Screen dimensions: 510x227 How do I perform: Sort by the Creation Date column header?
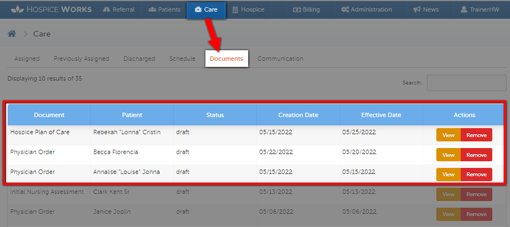pos(298,115)
